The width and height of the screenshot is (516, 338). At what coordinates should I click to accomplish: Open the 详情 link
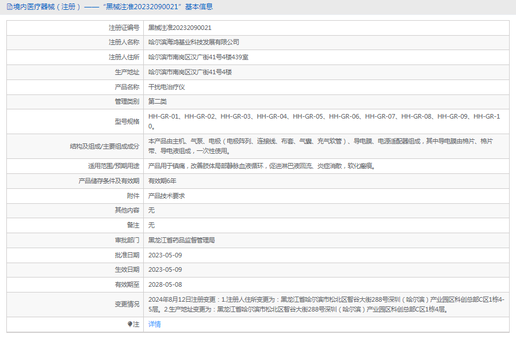click(x=154, y=325)
